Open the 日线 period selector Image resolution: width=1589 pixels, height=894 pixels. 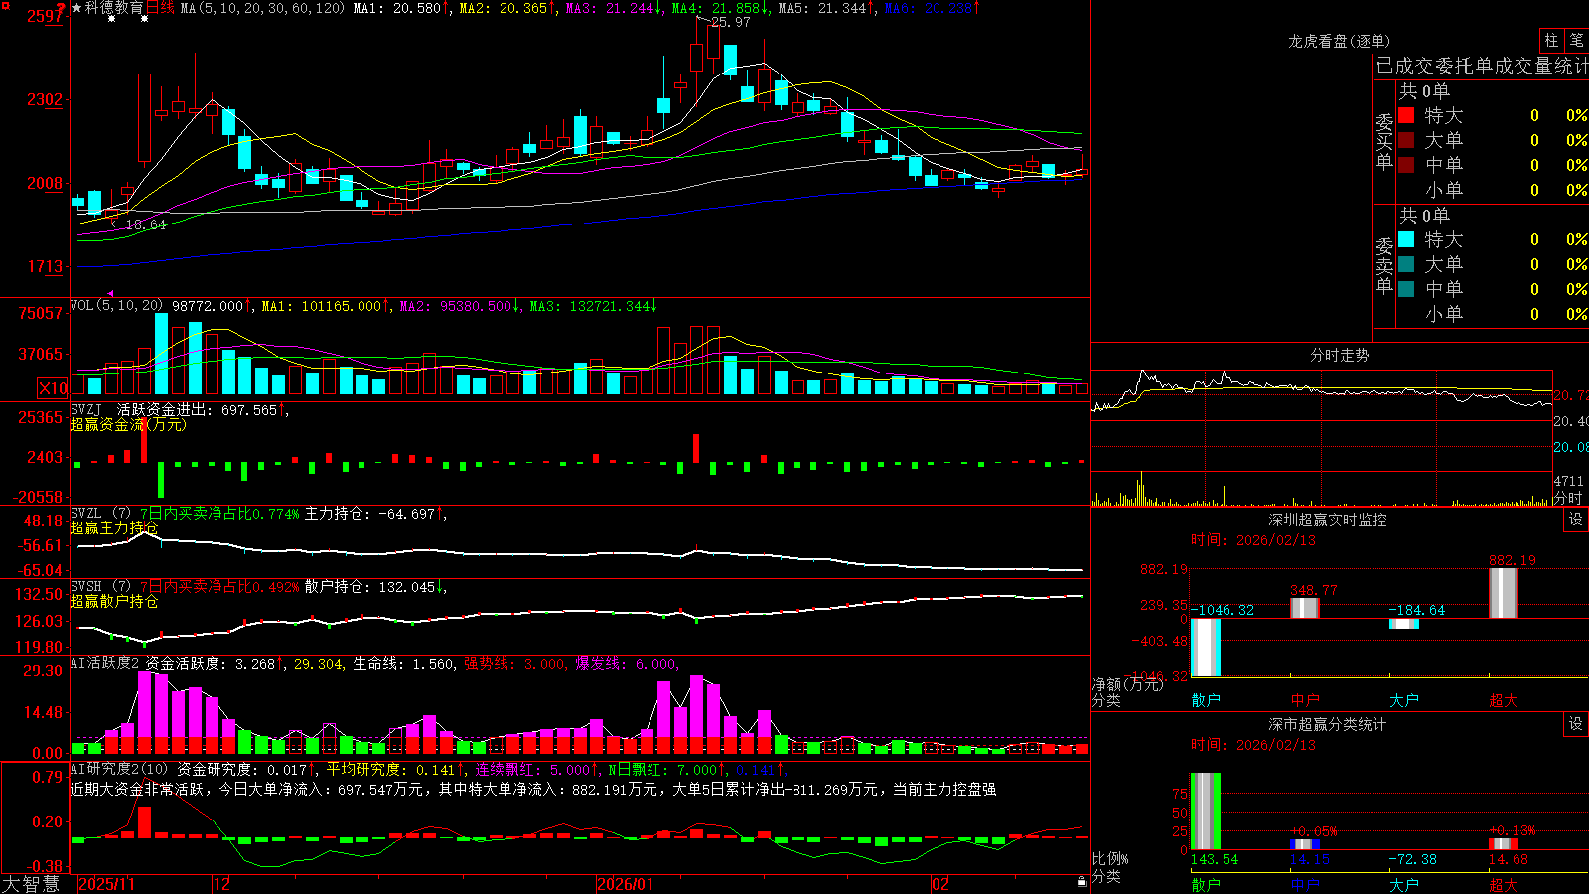(x=160, y=8)
